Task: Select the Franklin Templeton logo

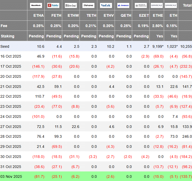Action: [141, 5]
